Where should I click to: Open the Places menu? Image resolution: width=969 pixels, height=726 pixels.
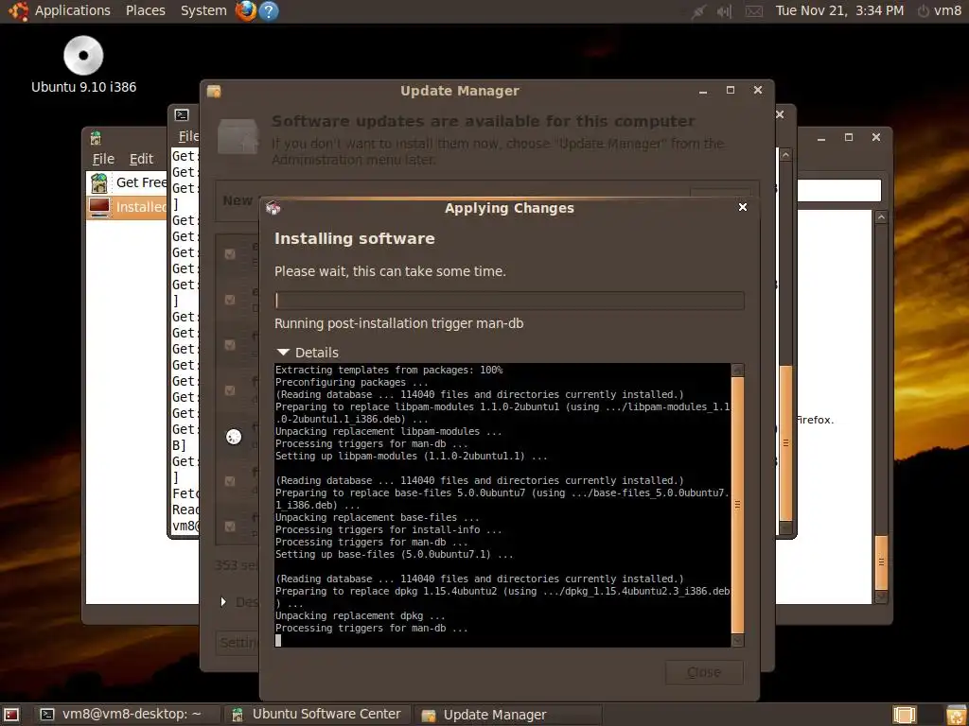[x=145, y=10]
